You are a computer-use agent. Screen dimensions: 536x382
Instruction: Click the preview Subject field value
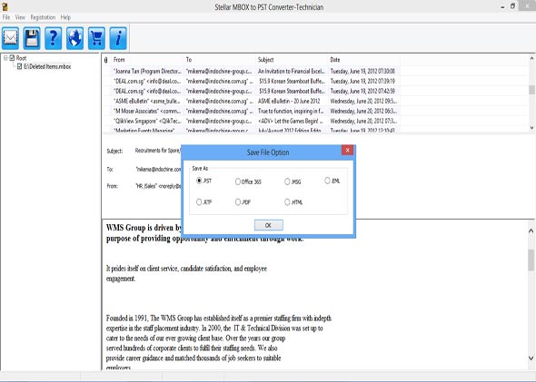157,151
